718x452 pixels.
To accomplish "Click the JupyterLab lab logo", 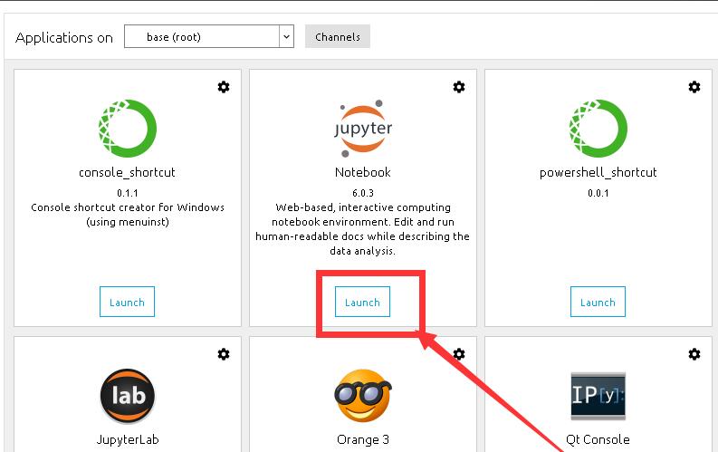I will 128,396.
